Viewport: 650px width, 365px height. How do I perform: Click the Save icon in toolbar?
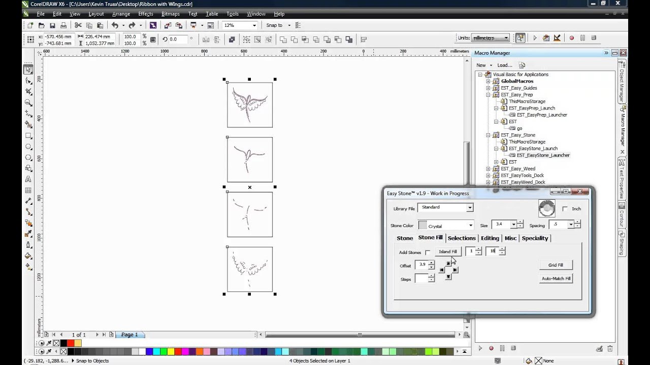click(52, 25)
